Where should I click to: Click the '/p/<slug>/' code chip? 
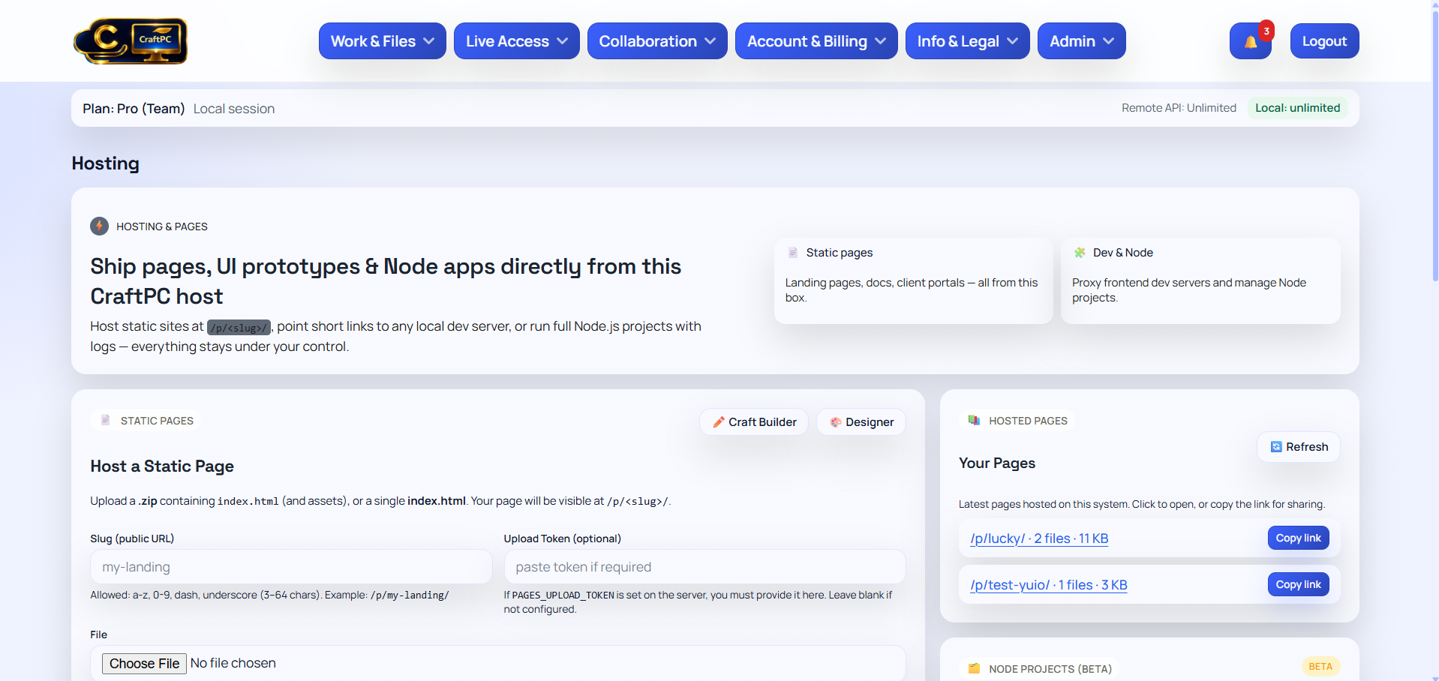pos(239,327)
